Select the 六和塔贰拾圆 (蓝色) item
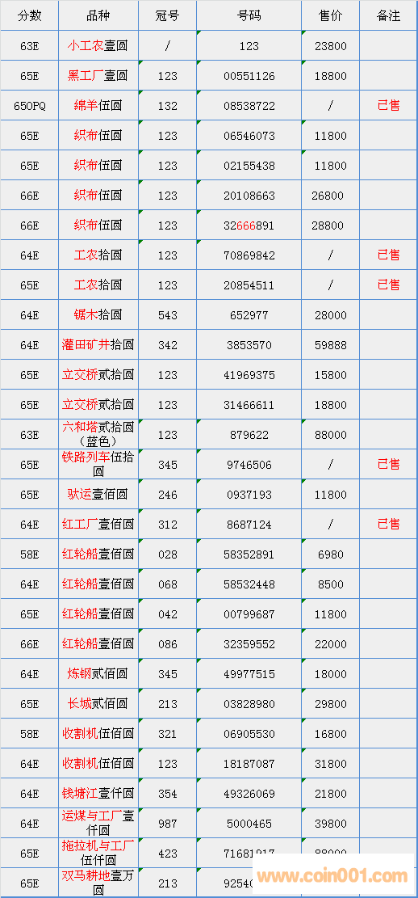Viewport: 418px width, 898px height. (x=98, y=434)
